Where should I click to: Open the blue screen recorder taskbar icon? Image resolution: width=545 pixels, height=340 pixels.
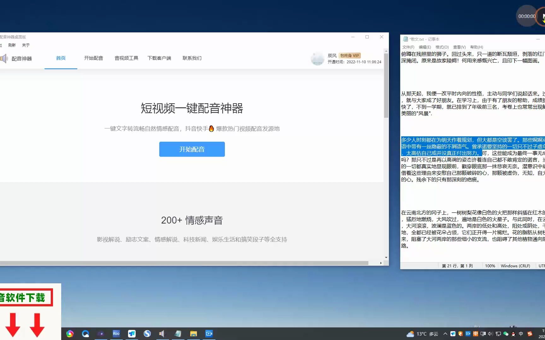coord(209,334)
